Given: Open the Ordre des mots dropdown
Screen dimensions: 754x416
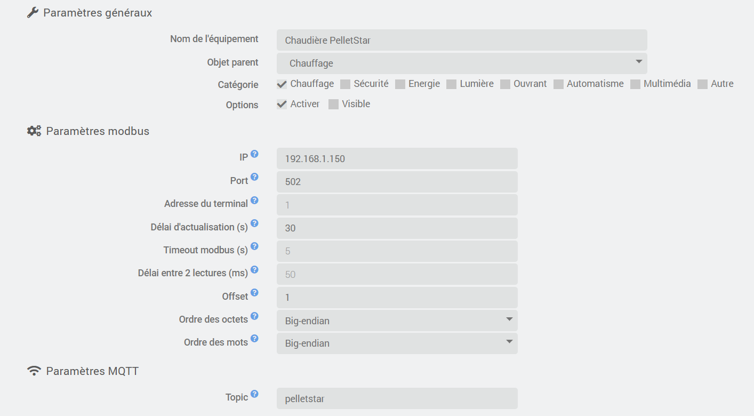Looking at the screenshot, I should point(397,343).
